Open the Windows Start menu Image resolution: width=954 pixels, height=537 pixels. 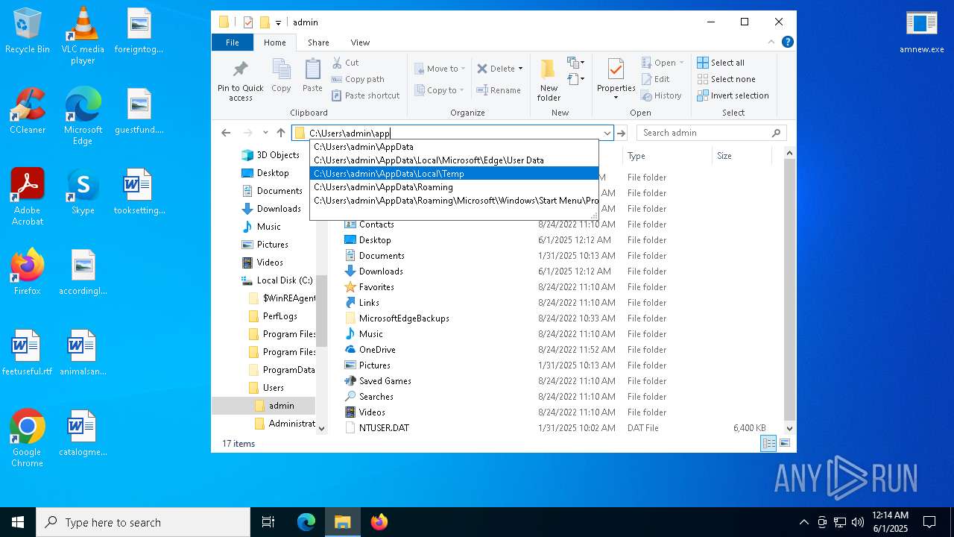tap(18, 522)
